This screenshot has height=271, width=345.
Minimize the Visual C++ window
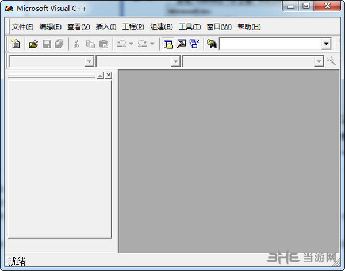[290, 6]
